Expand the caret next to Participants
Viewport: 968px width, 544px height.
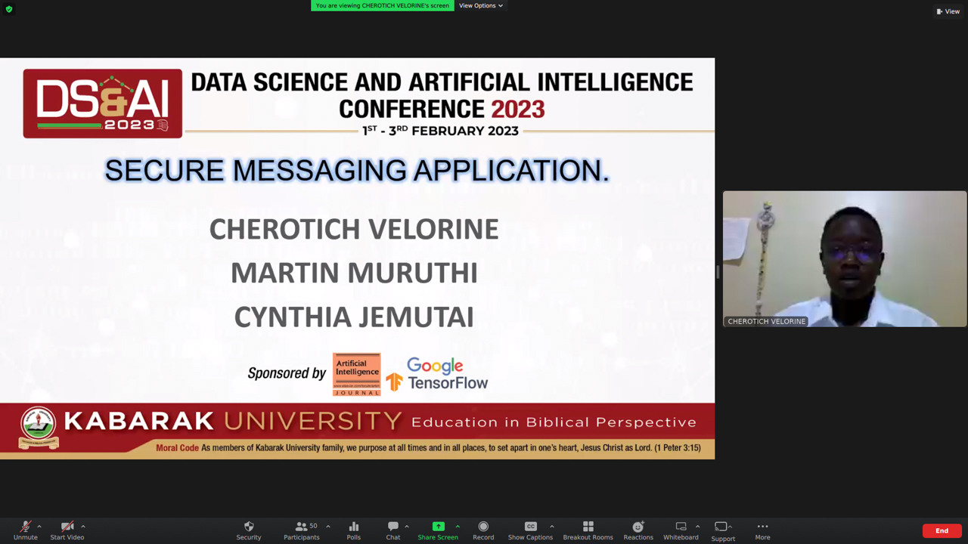[x=328, y=527]
